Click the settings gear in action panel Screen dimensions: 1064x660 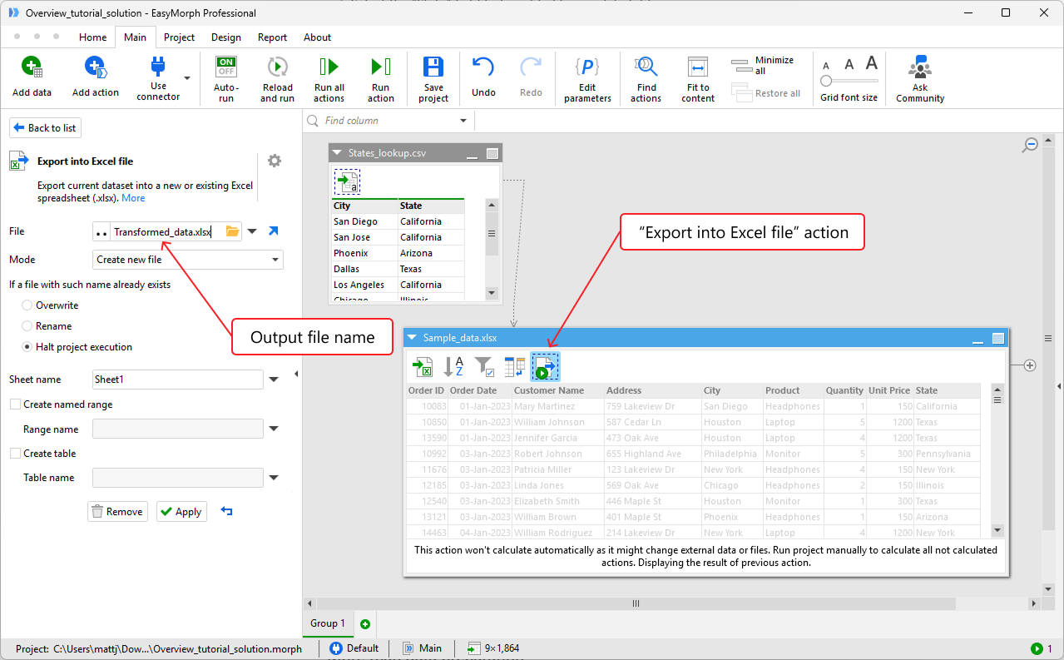(x=275, y=161)
